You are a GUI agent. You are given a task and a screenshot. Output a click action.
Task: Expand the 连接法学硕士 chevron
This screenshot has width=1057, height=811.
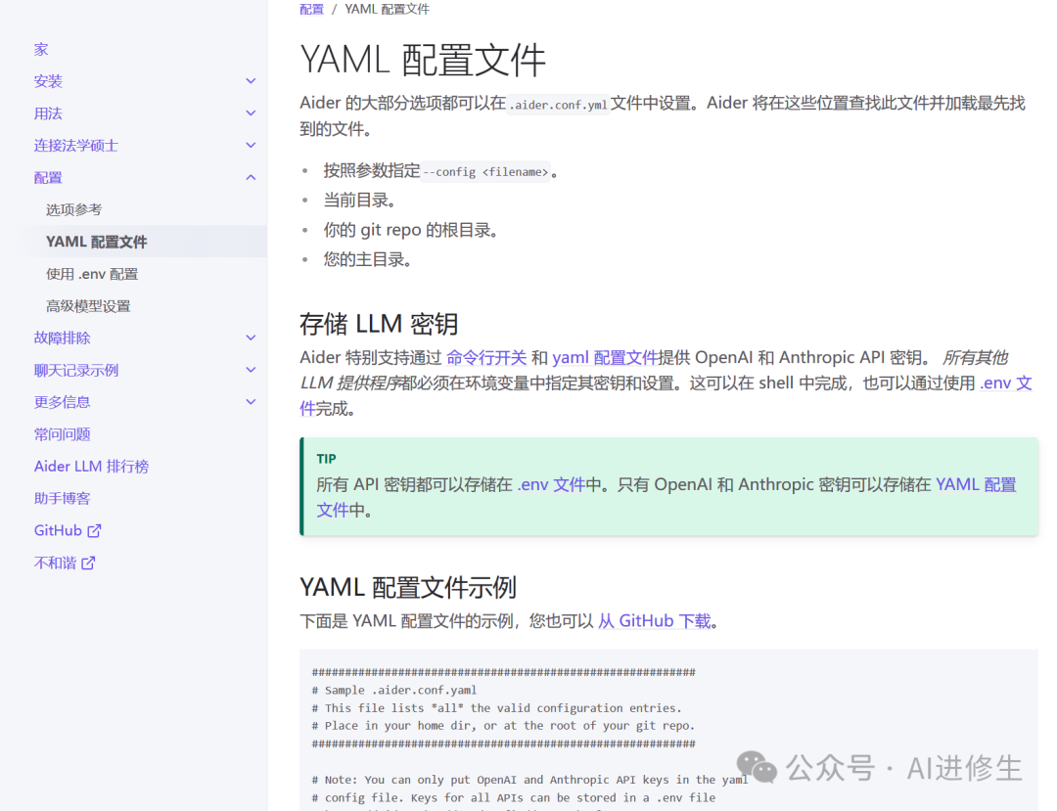(x=251, y=146)
